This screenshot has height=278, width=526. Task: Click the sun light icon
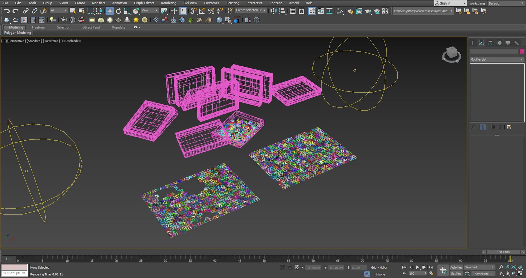(x=136, y=20)
